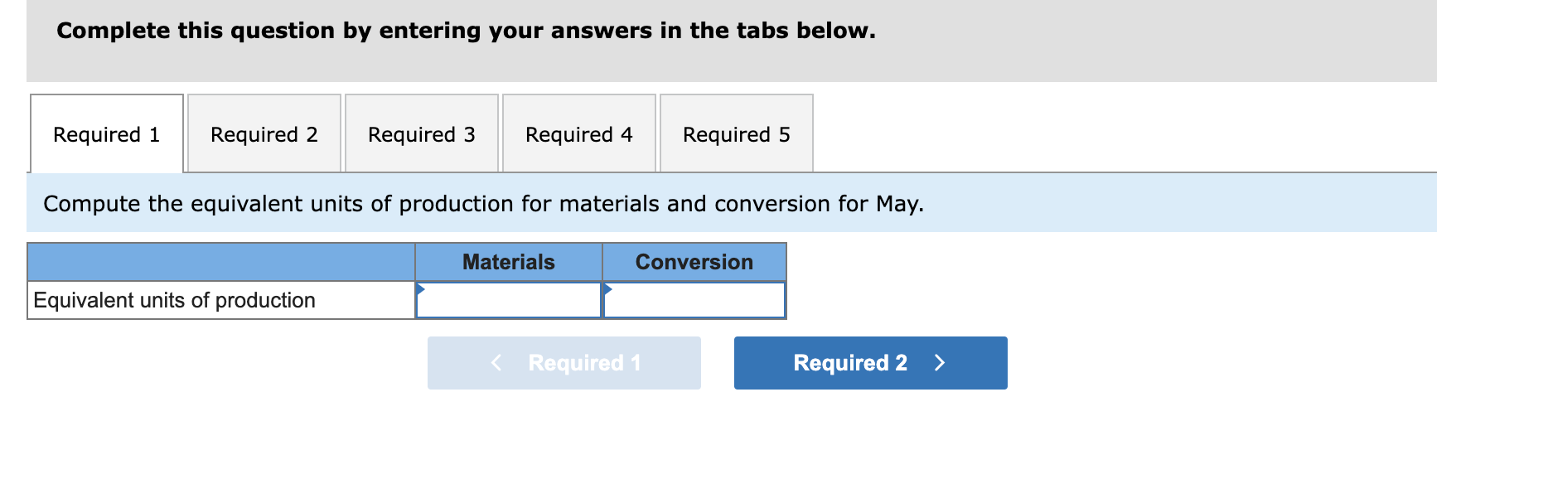
Task: Select the currently active Required 1 tab
Action: (106, 133)
